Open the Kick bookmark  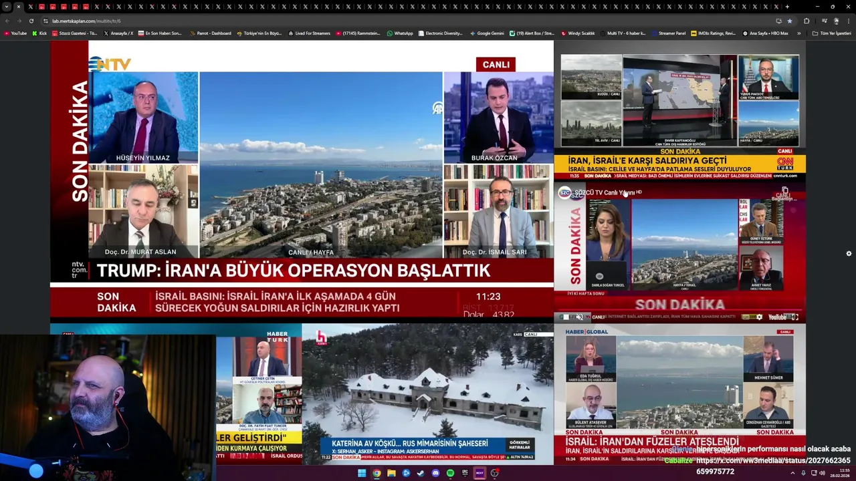39,33
